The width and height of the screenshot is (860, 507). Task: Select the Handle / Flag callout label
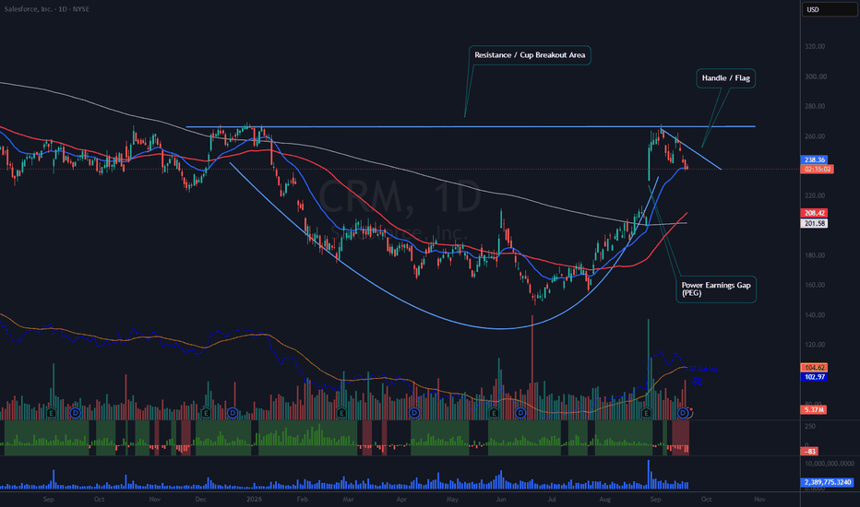[x=725, y=77]
